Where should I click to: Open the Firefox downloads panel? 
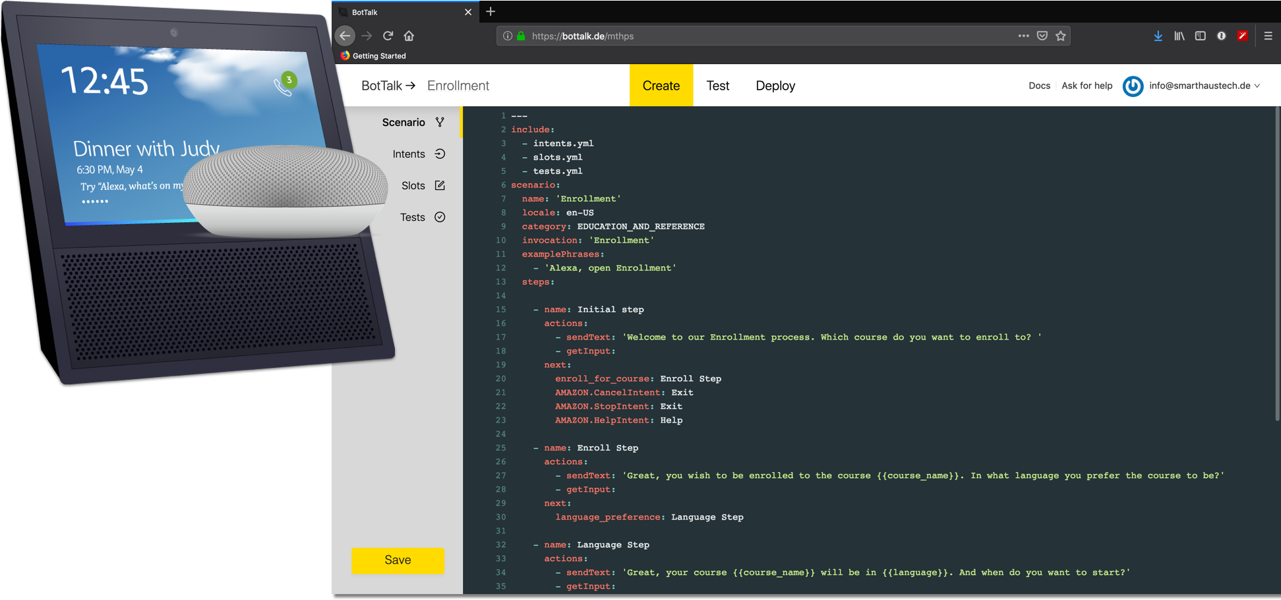pyautogui.click(x=1158, y=36)
